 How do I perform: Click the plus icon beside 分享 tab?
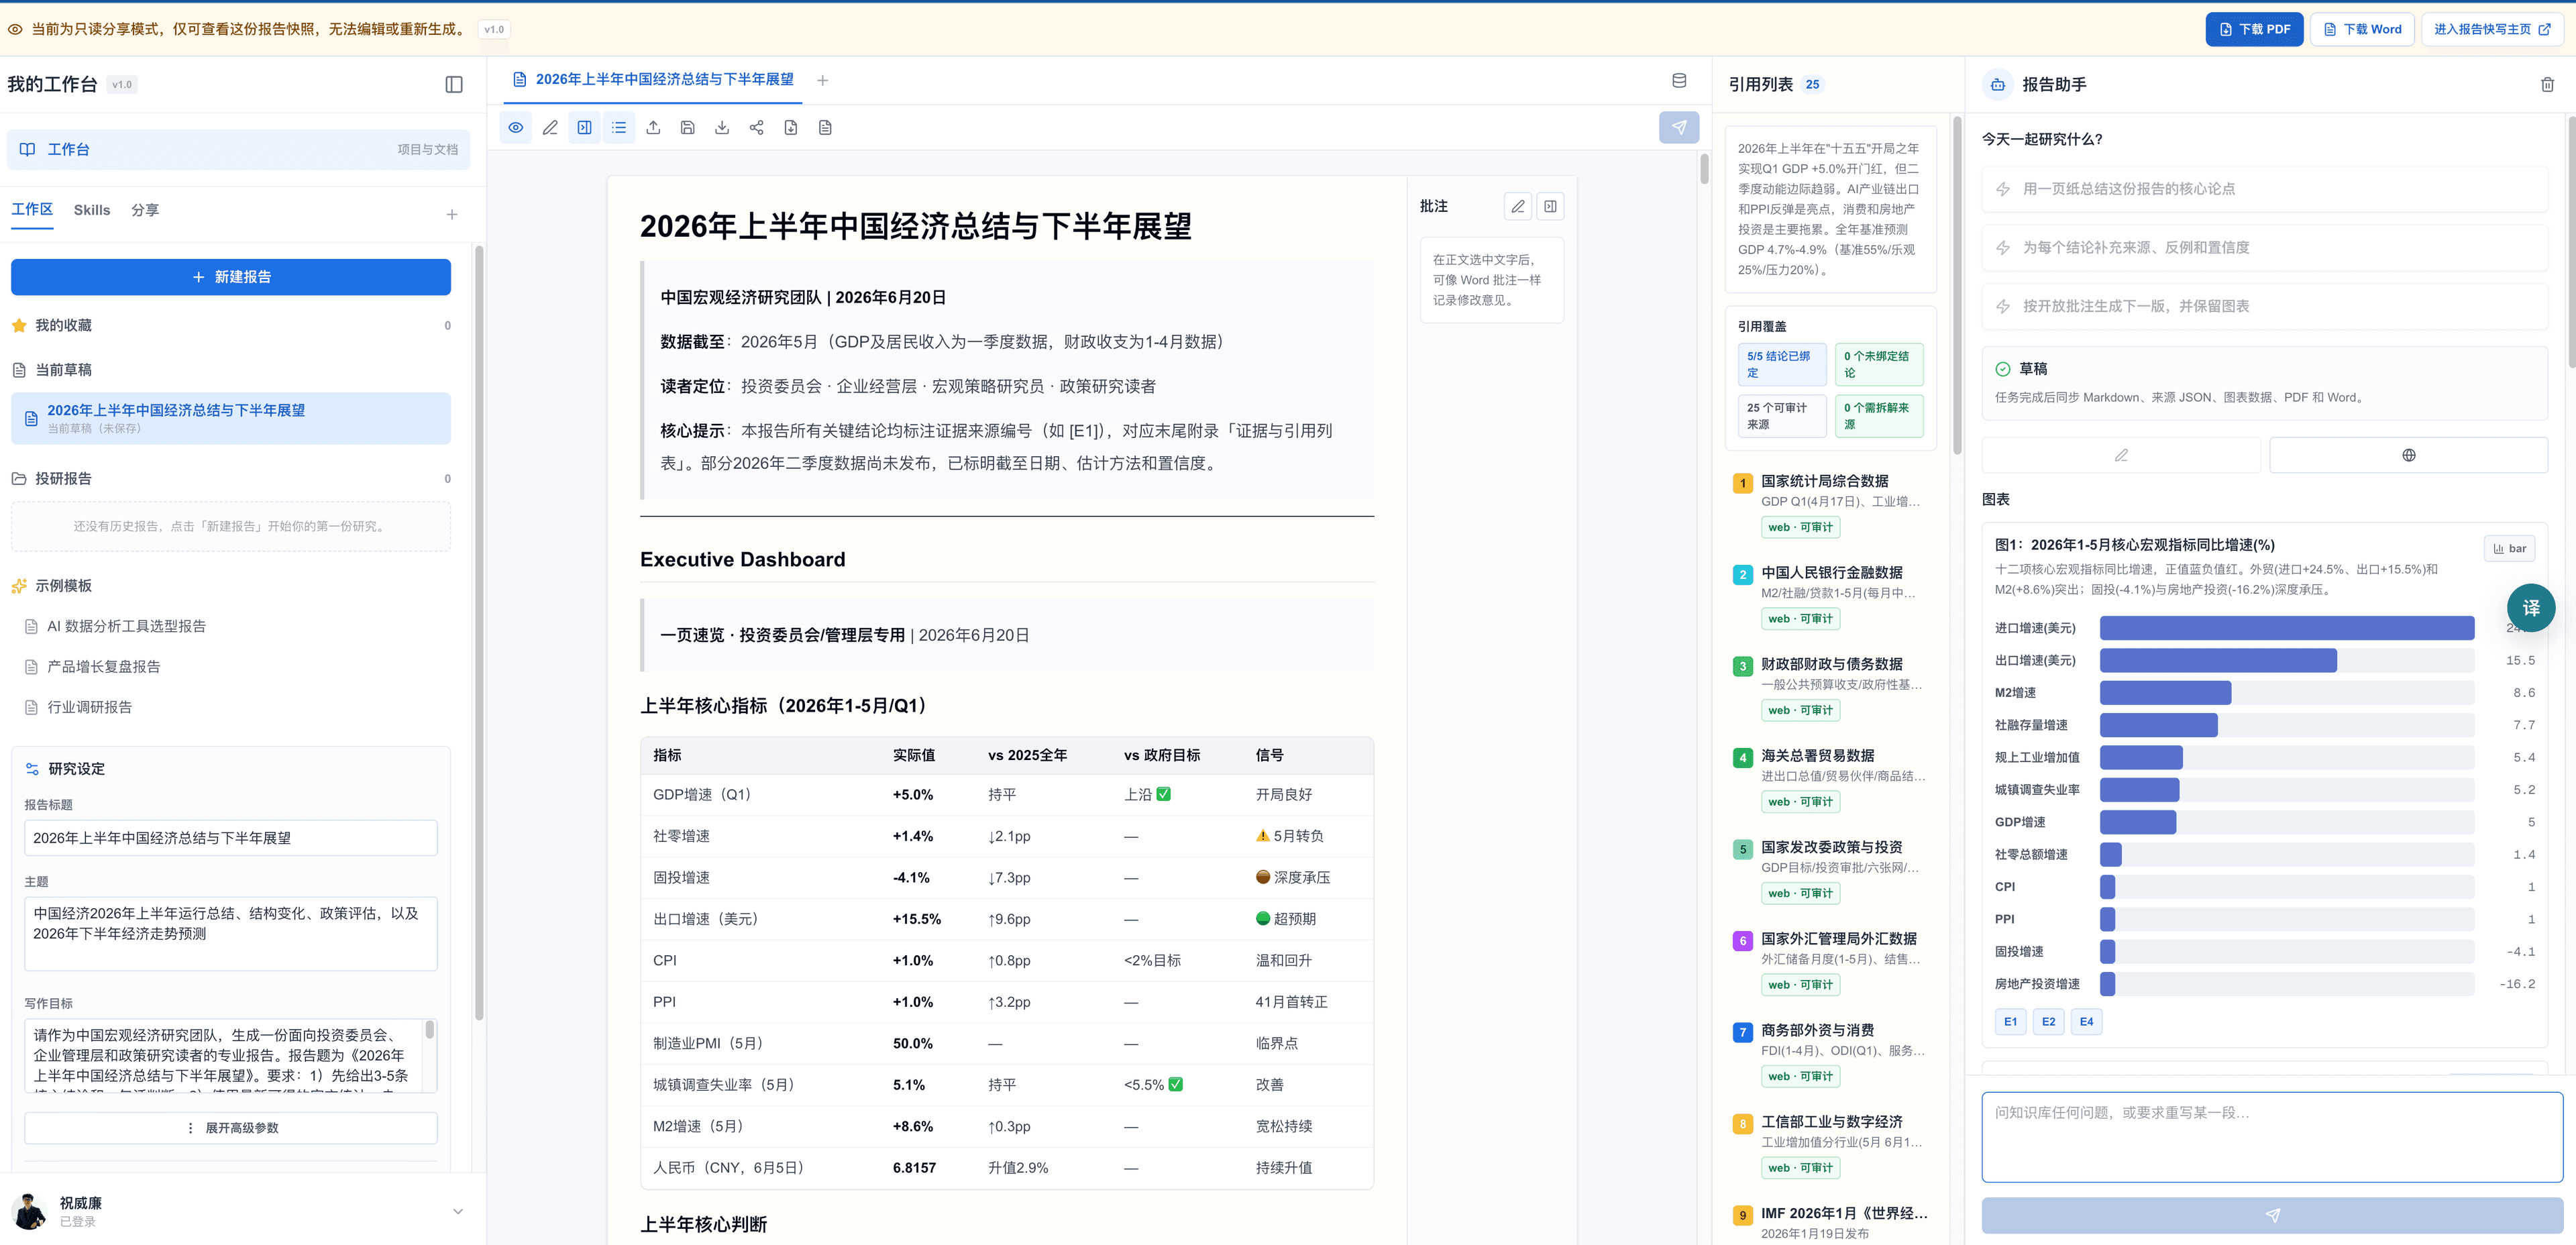(452, 214)
